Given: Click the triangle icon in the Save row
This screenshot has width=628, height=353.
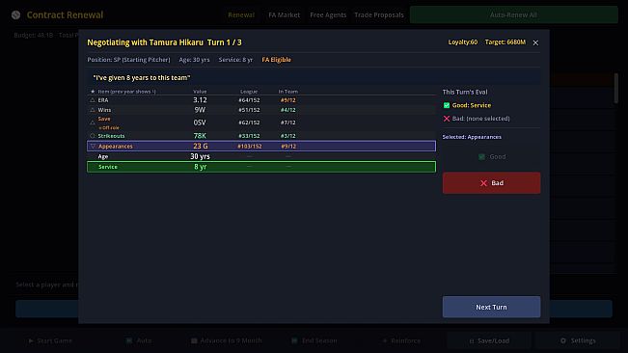Looking at the screenshot, I should pyautogui.click(x=93, y=122).
